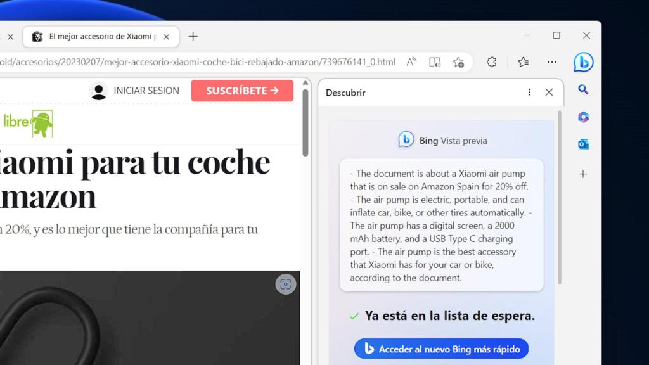
Task: Click Acceder al nuevo Bing más rápido
Action: pos(441,349)
